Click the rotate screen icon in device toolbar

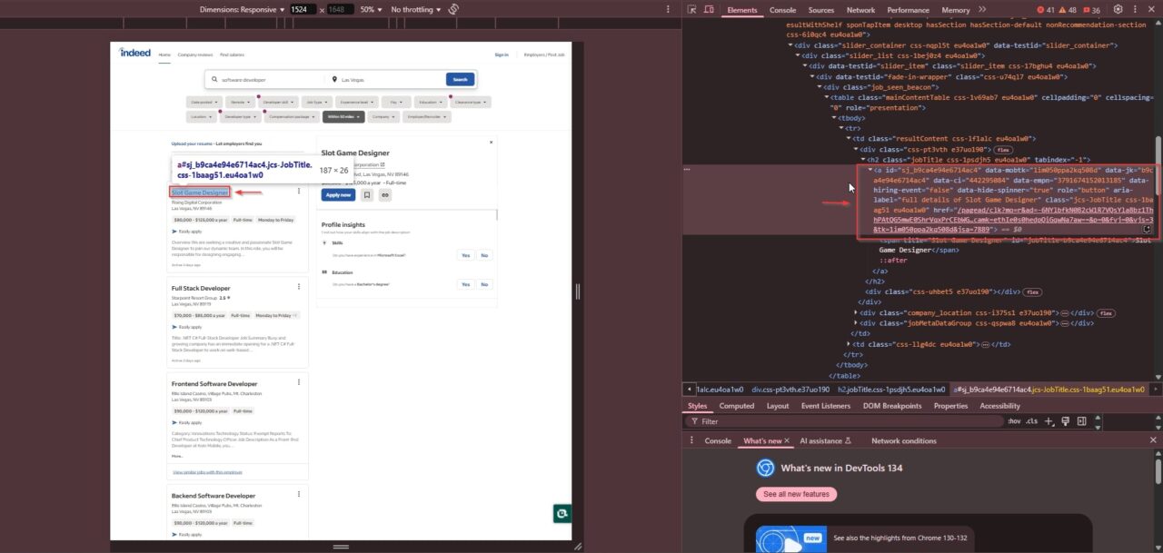click(x=453, y=9)
